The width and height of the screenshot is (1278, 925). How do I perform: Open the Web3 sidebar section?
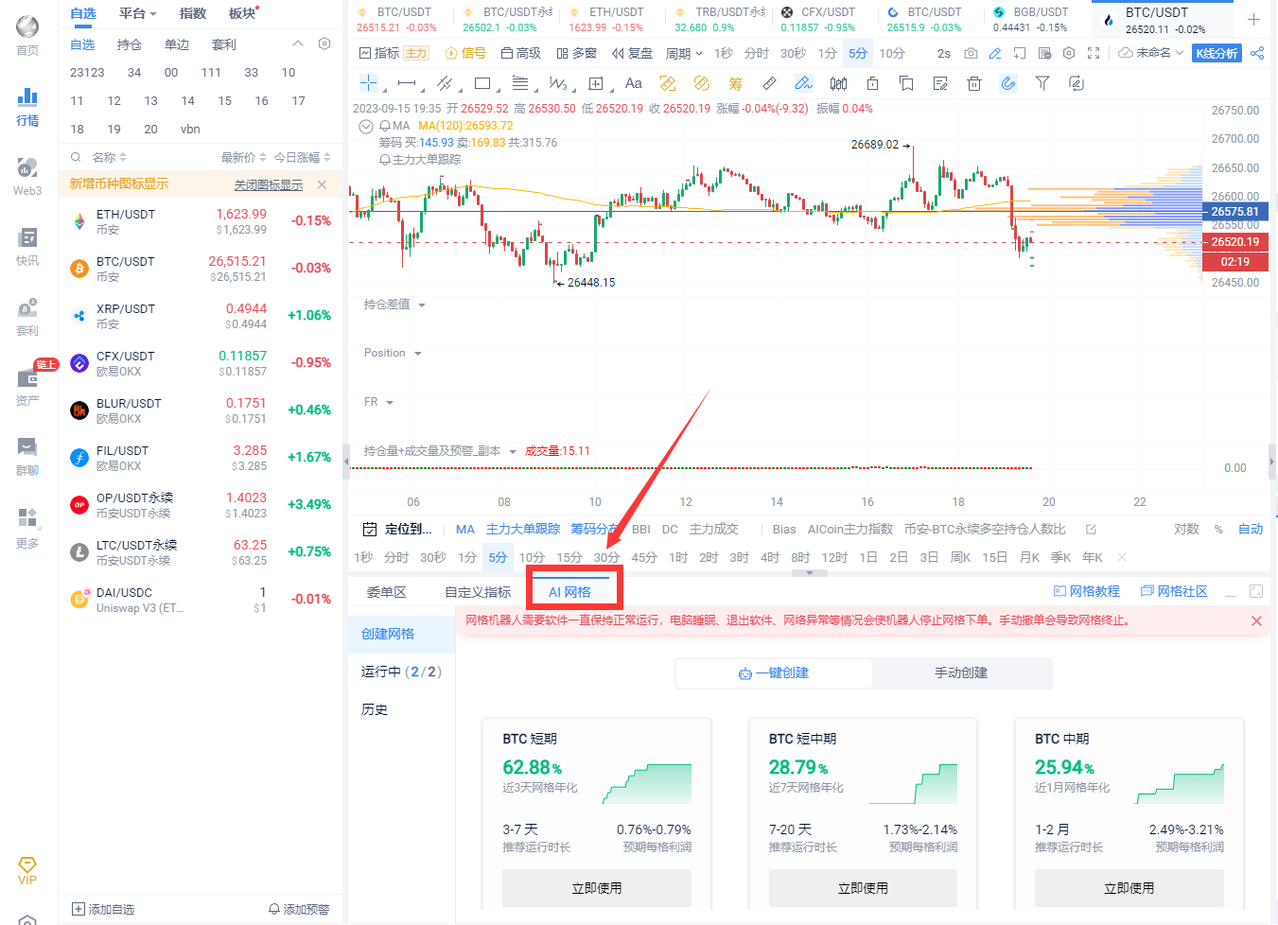coord(27,175)
